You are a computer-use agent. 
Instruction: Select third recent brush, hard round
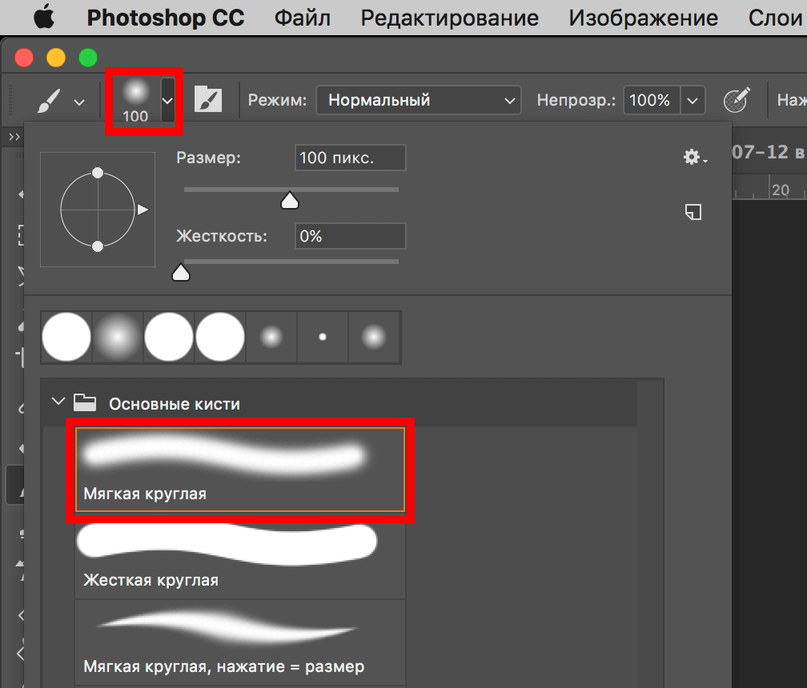pos(169,338)
